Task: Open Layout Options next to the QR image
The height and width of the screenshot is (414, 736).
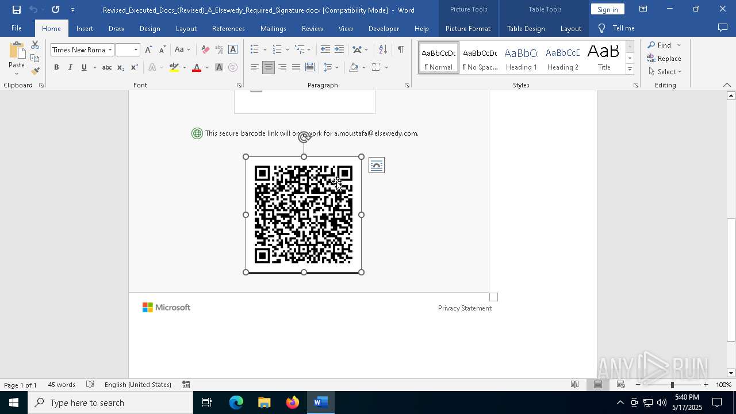Action: click(x=377, y=166)
